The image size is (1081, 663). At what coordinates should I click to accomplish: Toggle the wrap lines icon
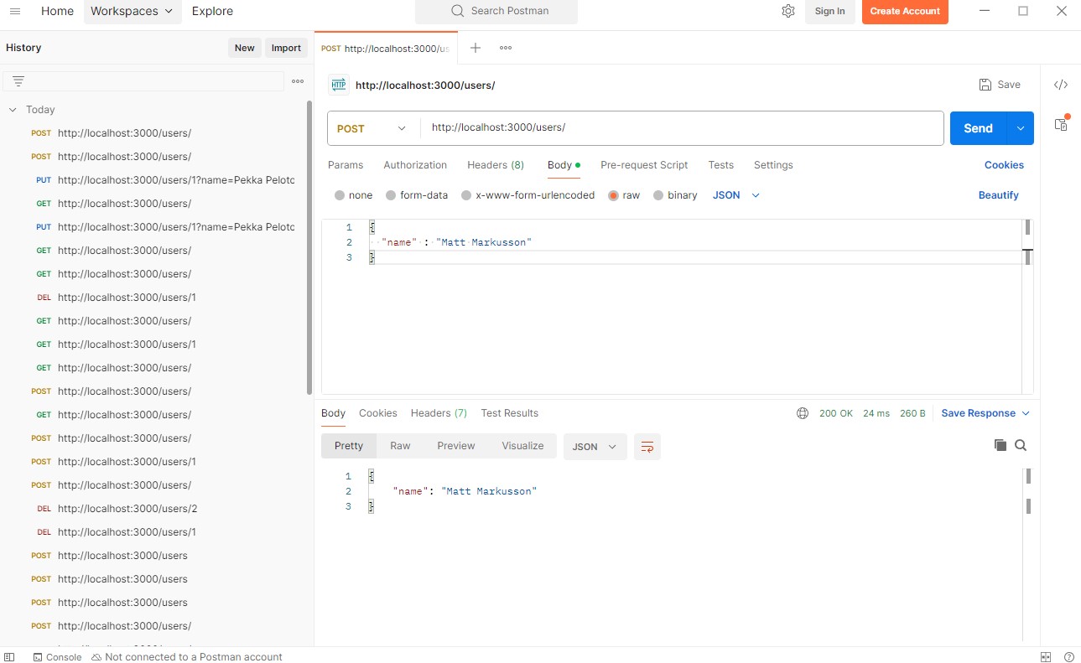pos(647,447)
